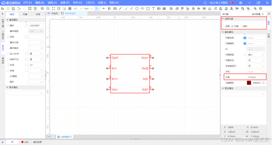272x145 pixels.
Task: Fit view to screen icon
Action: point(53,9)
